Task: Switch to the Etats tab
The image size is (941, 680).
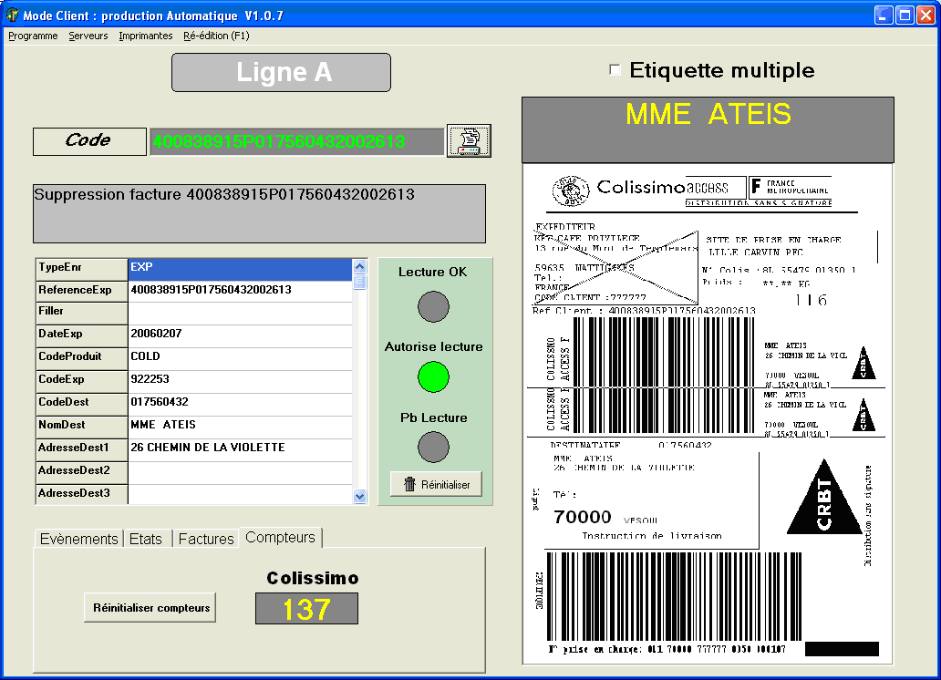Action: click(x=146, y=539)
